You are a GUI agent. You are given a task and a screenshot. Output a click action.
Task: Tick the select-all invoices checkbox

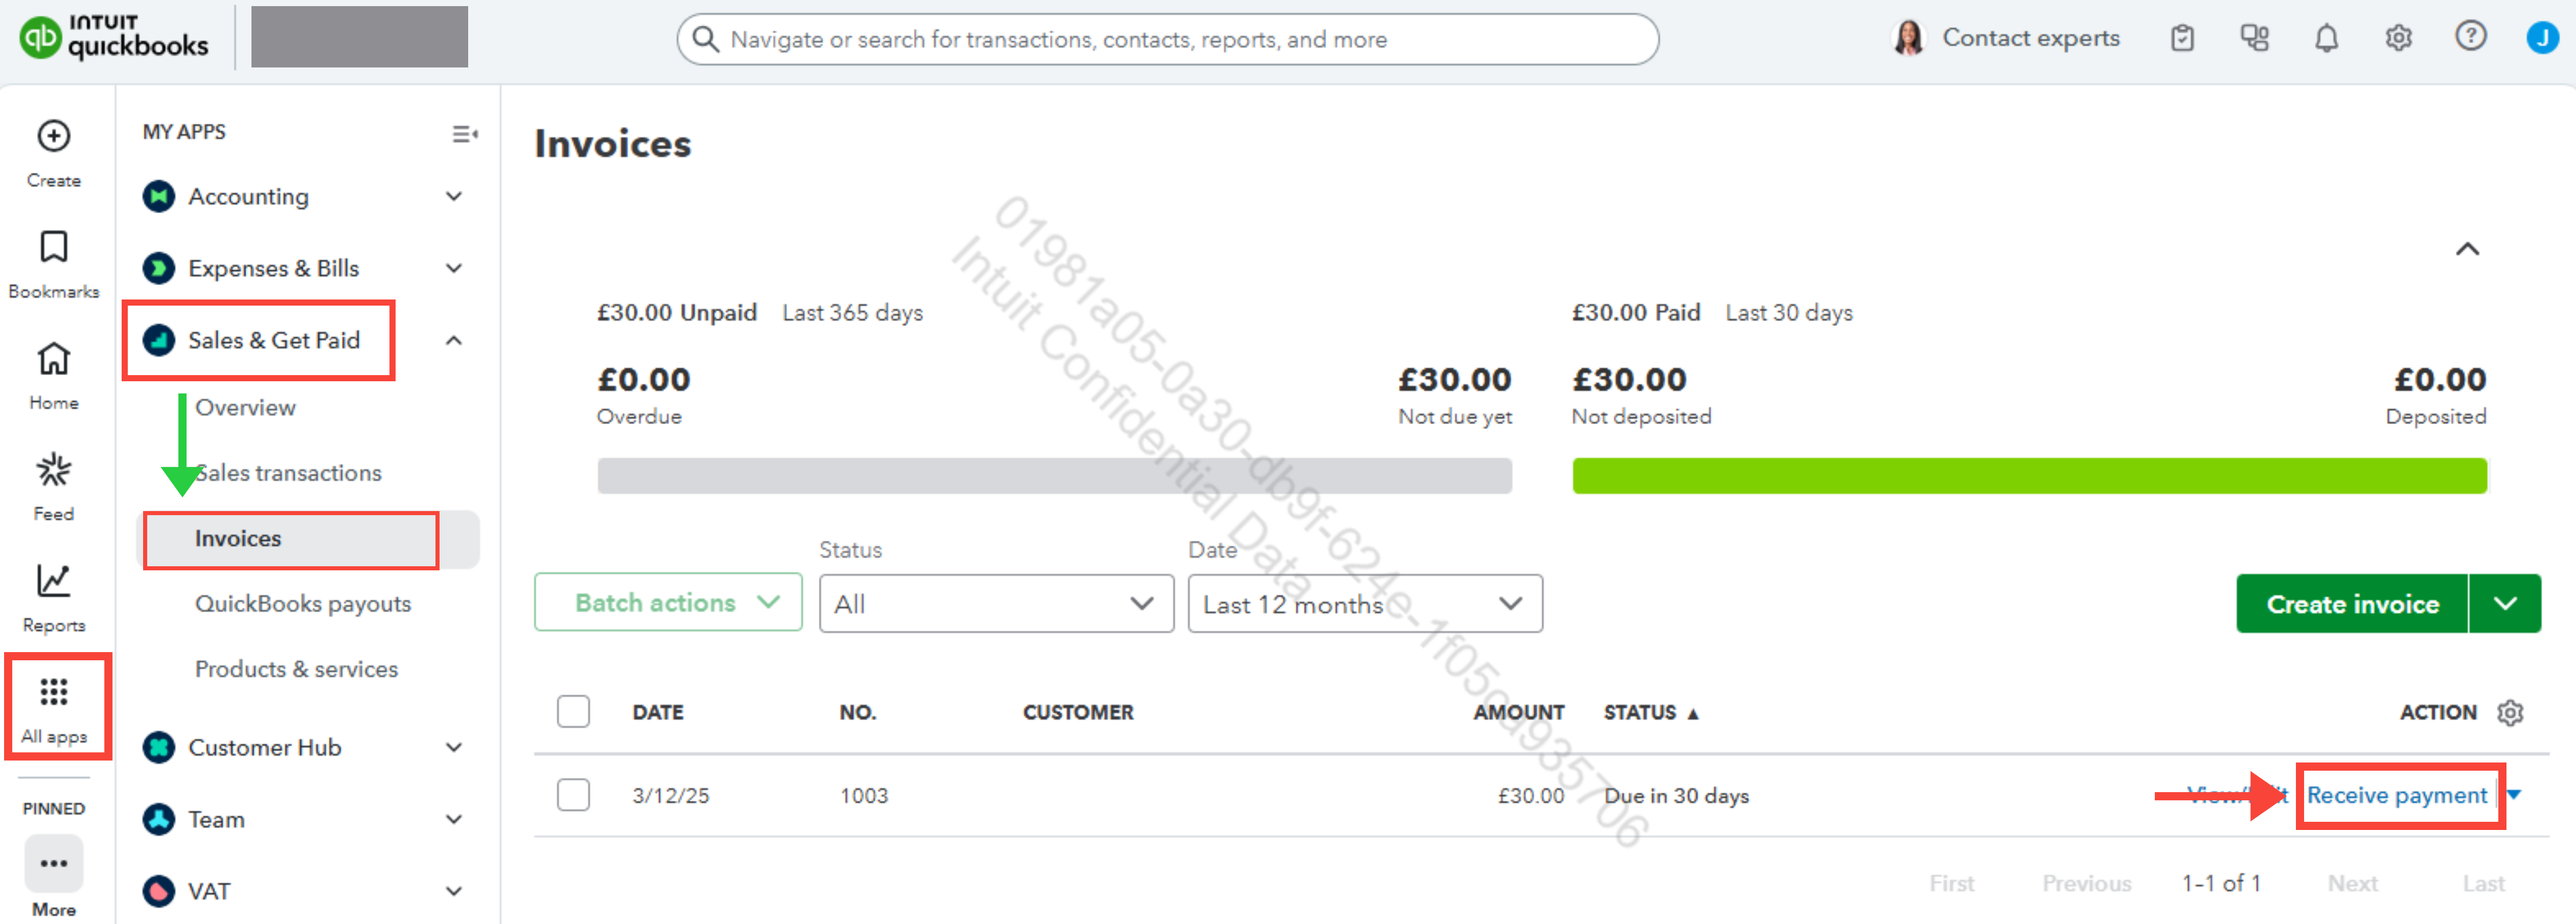coord(573,712)
